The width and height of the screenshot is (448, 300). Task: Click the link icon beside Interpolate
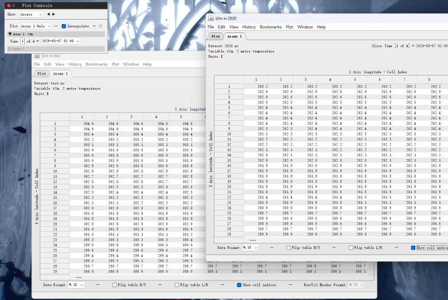coord(100,26)
